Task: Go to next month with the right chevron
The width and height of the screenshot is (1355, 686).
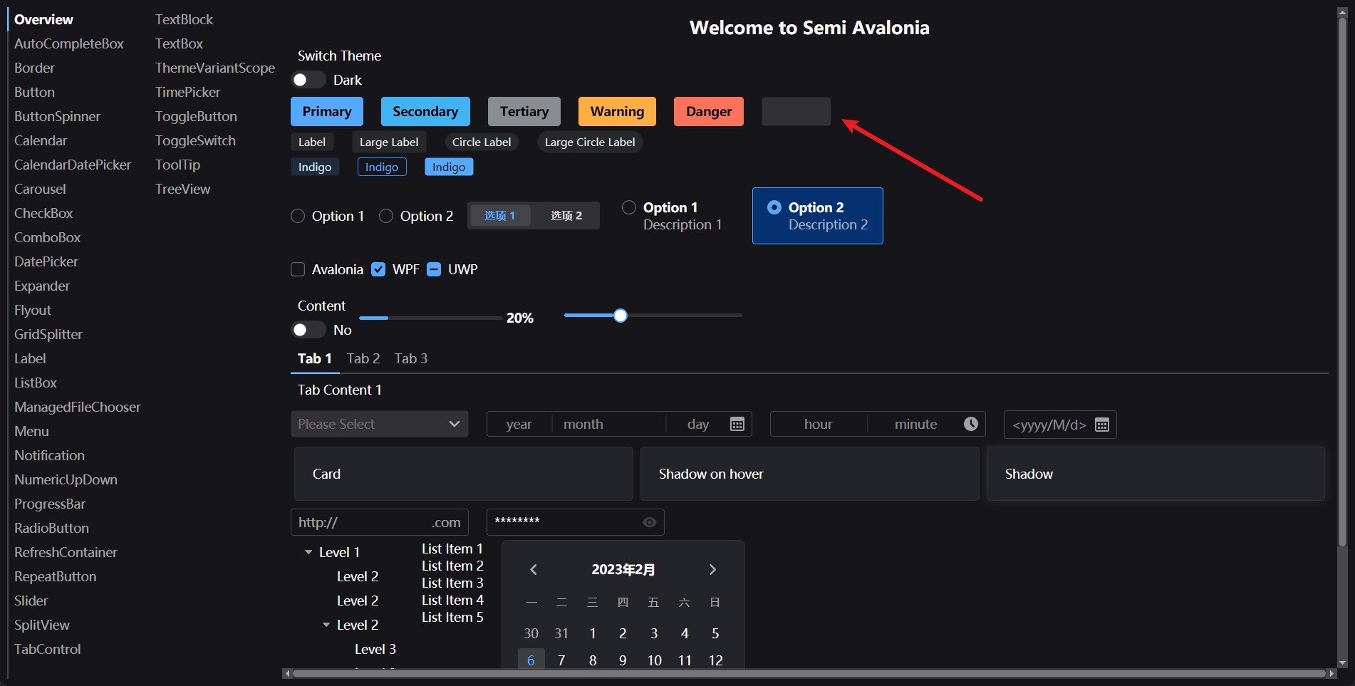Action: coord(712,569)
